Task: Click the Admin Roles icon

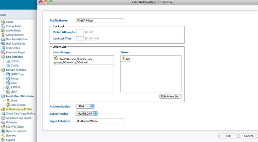Action: click(x=3, y=30)
